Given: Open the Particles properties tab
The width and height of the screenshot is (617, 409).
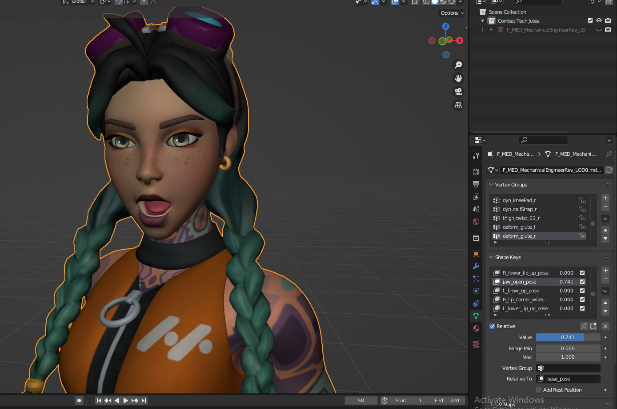Looking at the screenshot, I should click(476, 279).
